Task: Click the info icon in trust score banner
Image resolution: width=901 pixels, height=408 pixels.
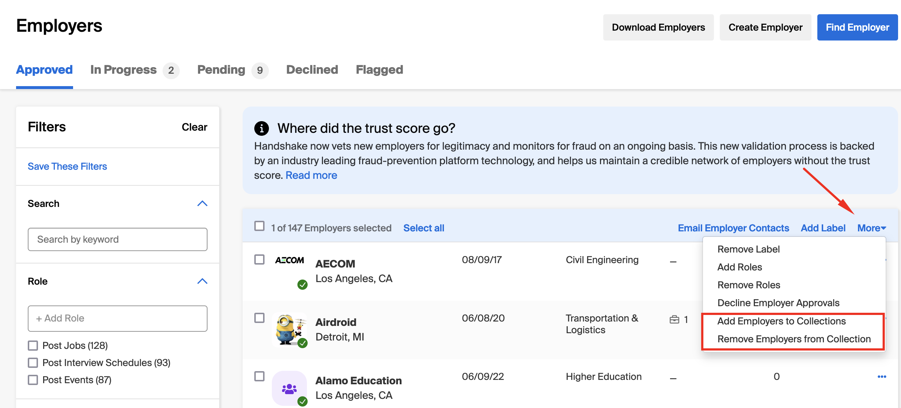Action: pos(261,128)
